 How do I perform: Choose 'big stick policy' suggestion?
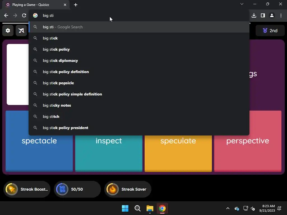click(x=139, y=49)
